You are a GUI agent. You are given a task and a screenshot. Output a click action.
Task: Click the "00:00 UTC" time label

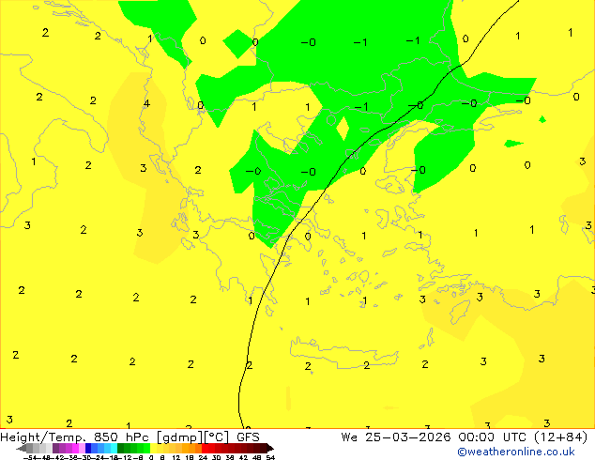(492, 437)
